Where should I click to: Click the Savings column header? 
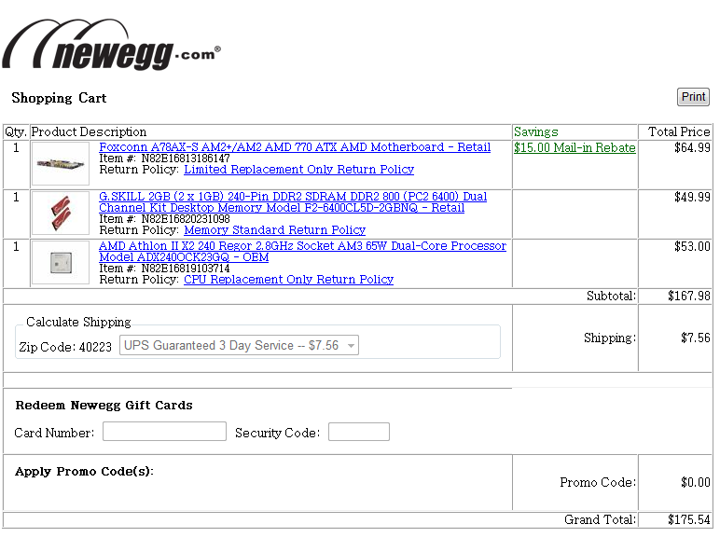pos(536,132)
